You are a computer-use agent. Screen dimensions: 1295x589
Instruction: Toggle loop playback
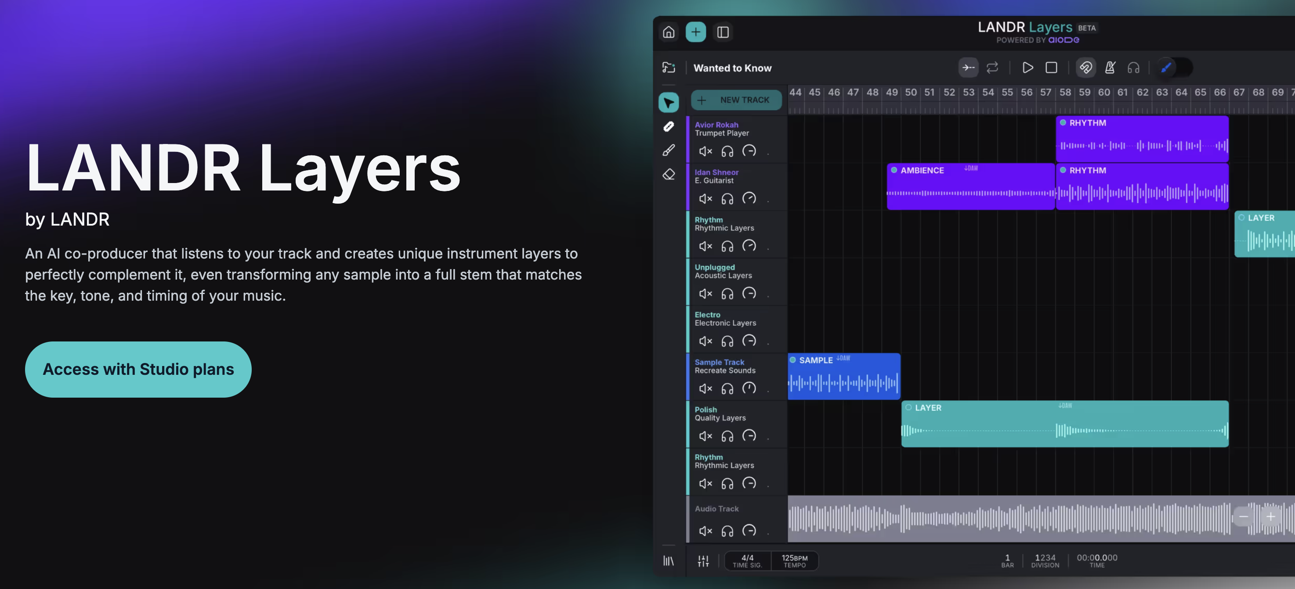click(992, 67)
